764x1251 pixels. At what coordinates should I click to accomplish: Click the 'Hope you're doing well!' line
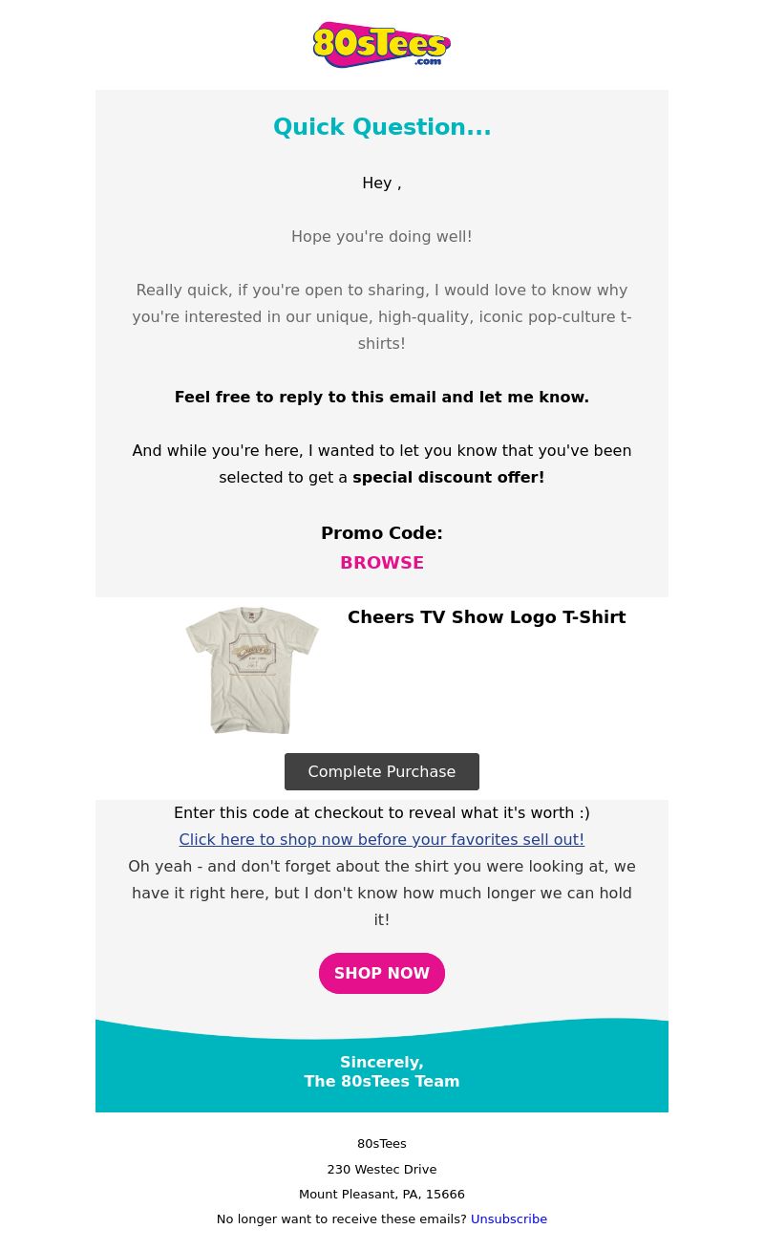point(382,236)
